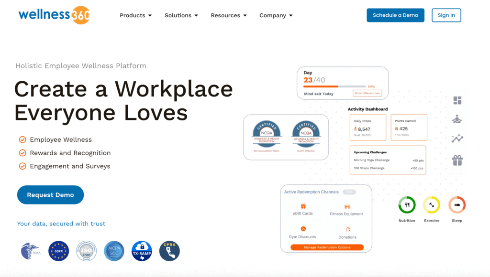Click the Sleep ring icon

[x=457, y=205]
